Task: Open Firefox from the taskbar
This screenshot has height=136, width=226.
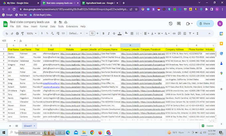Action: 100,132
